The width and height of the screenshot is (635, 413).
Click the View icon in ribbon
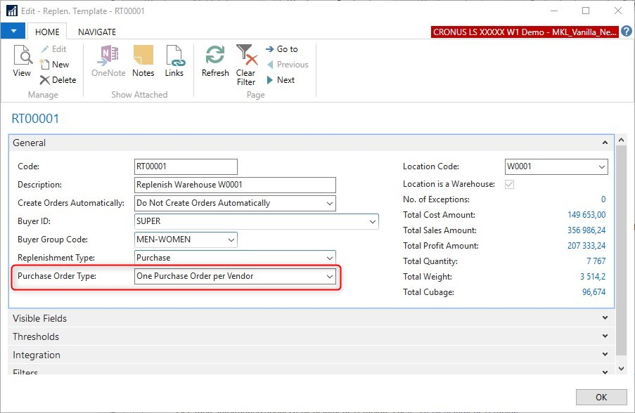(x=22, y=62)
